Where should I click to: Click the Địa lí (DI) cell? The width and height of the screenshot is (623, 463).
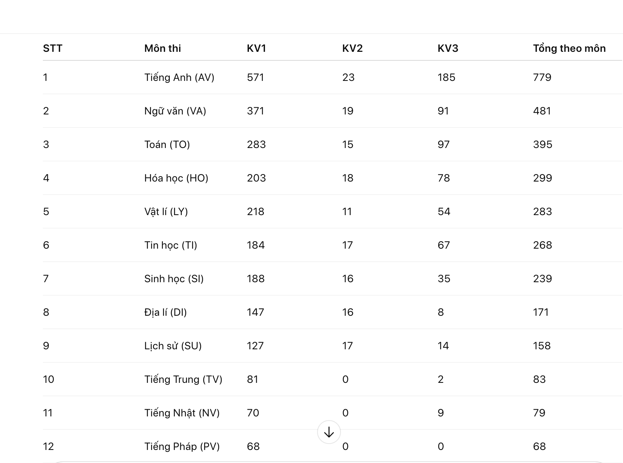(x=165, y=312)
